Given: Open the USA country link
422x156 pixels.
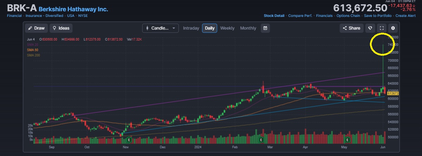Looking at the screenshot, I should point(71,15).
